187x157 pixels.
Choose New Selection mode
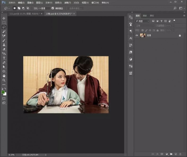[15, 8]
